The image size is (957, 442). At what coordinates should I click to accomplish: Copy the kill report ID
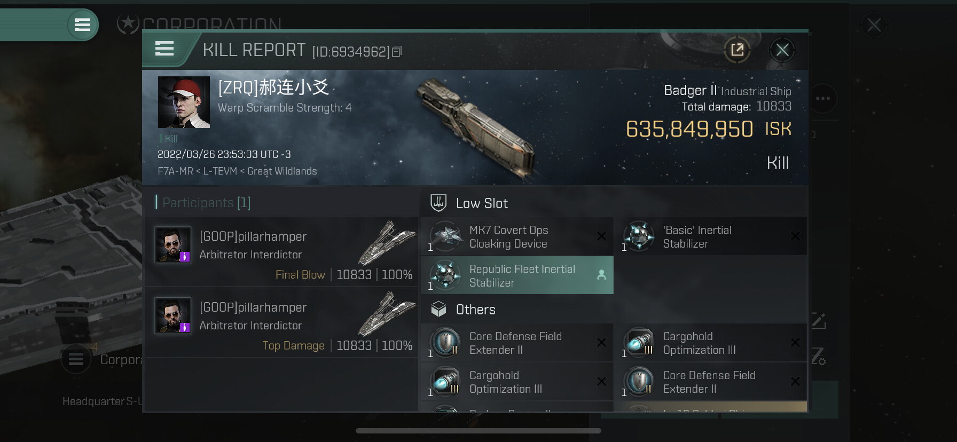[397, 52]
